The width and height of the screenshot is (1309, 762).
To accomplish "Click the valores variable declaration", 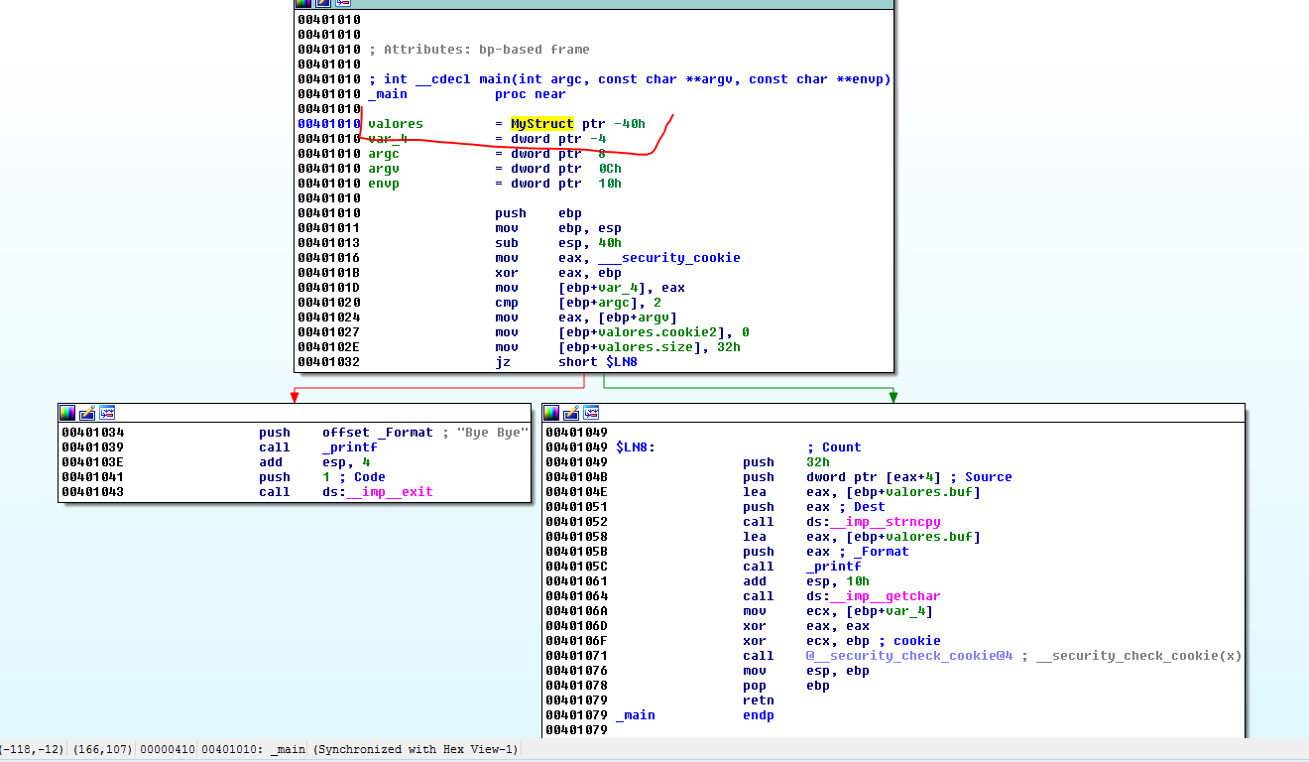I will [395, 124].
